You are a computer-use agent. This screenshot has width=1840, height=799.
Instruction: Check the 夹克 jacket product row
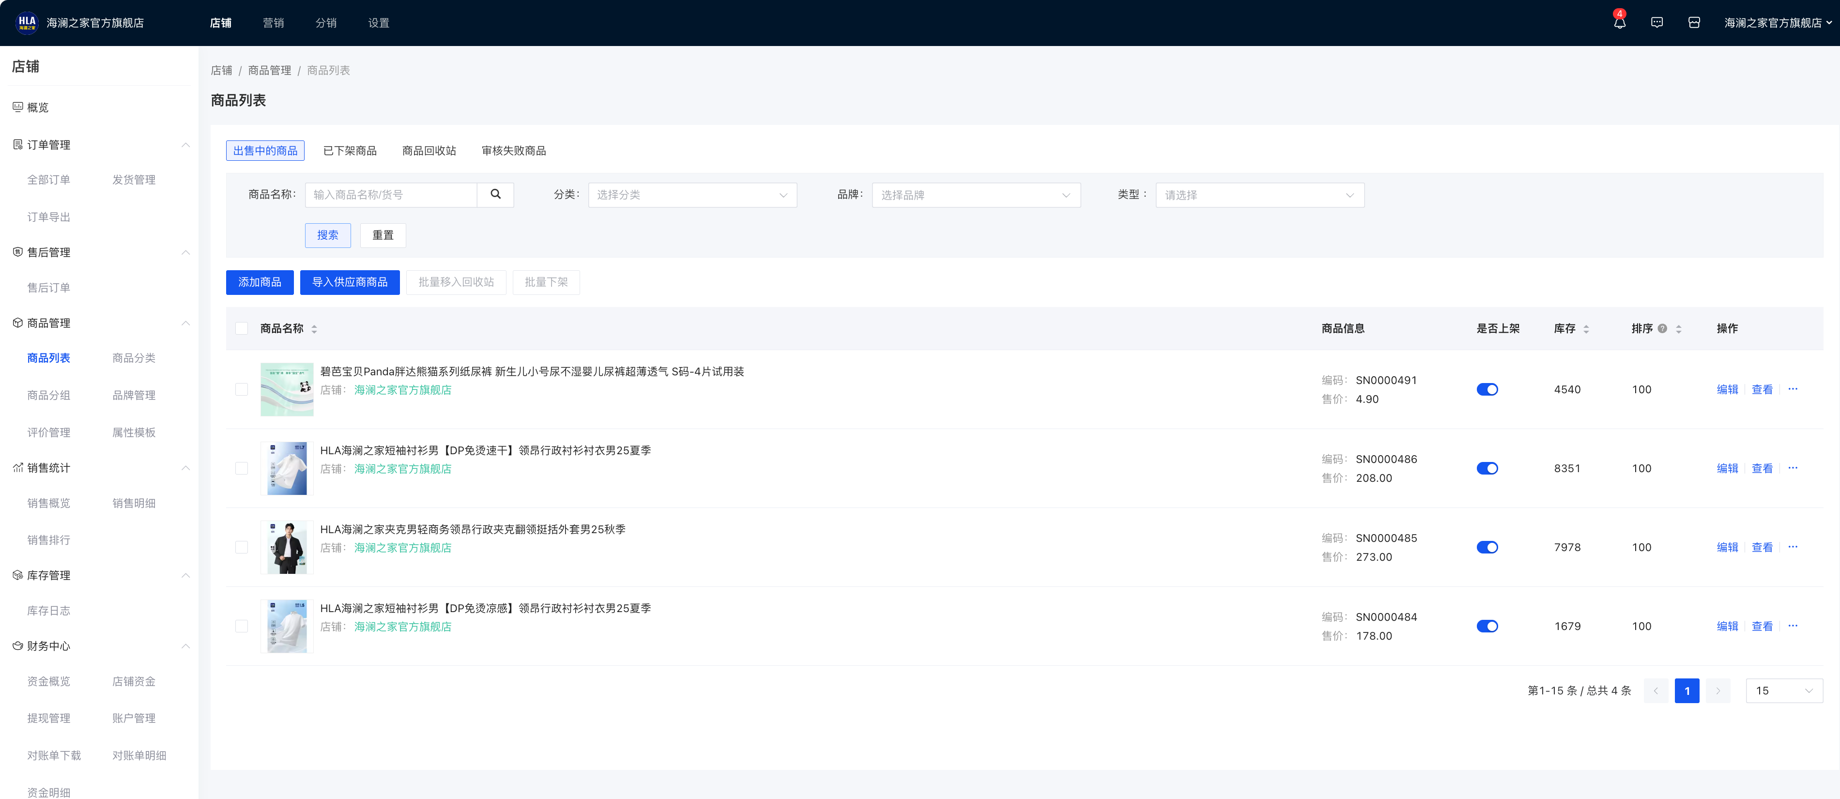pos(242,547)
